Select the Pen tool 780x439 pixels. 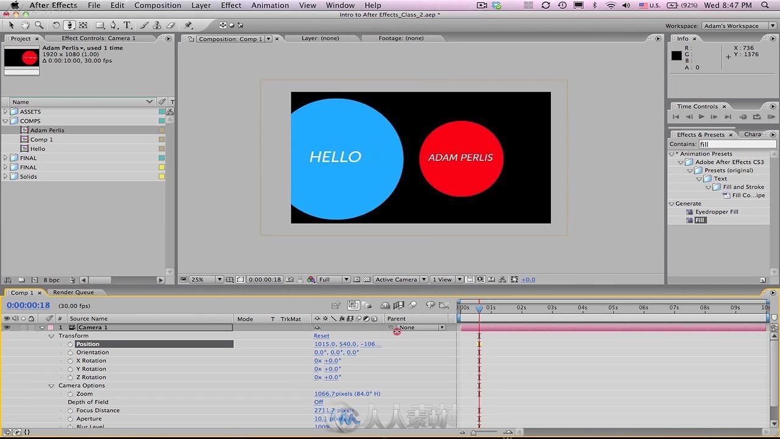[114, 25]
